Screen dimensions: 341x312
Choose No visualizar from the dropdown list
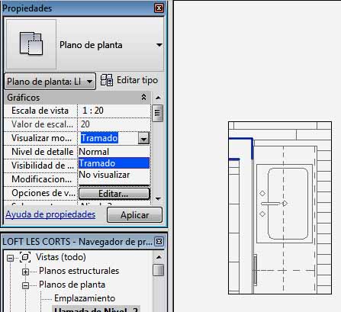tap(114, 175)
